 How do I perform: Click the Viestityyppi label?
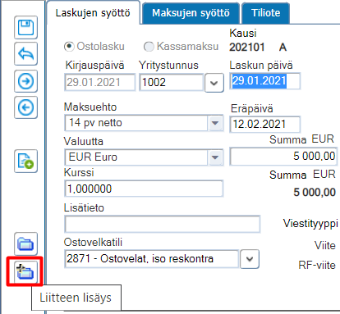pyautogui.click(x=310, y=224)
